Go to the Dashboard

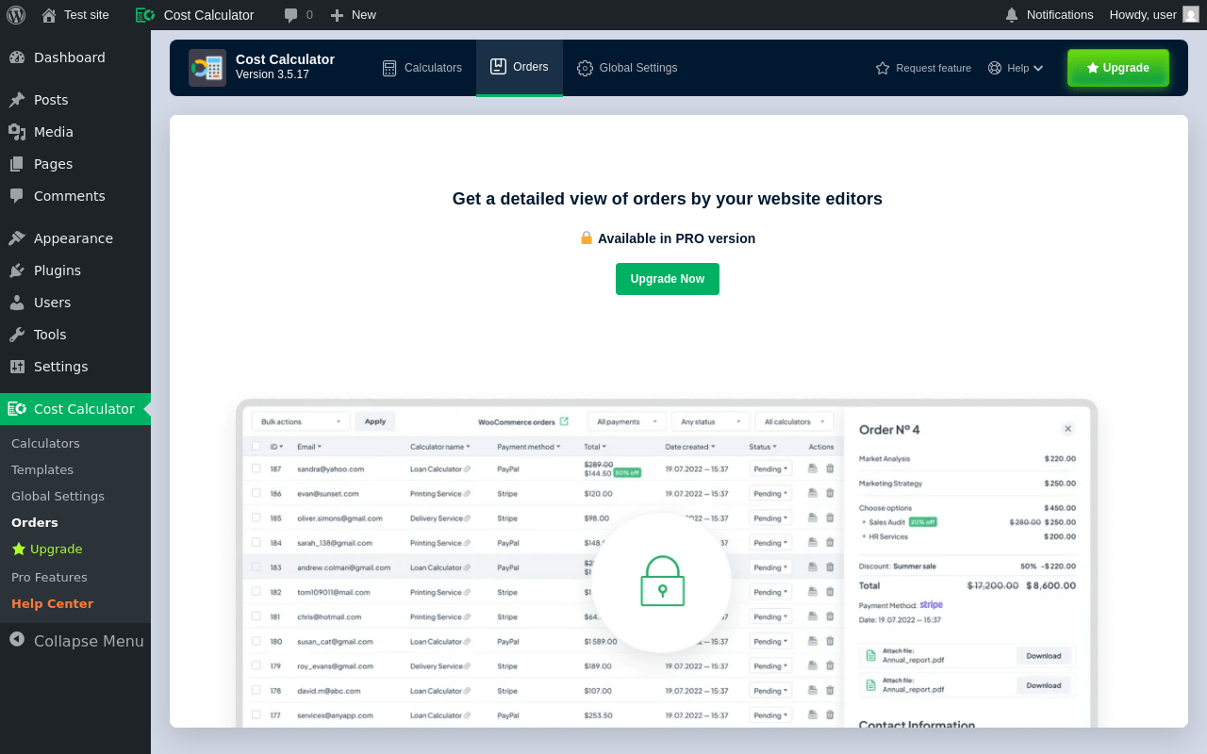coord(75,57)
